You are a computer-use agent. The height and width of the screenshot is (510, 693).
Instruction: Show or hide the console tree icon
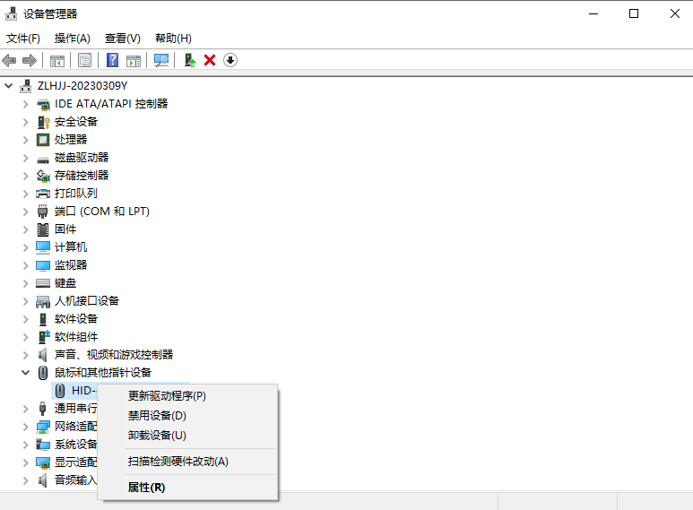57,61
